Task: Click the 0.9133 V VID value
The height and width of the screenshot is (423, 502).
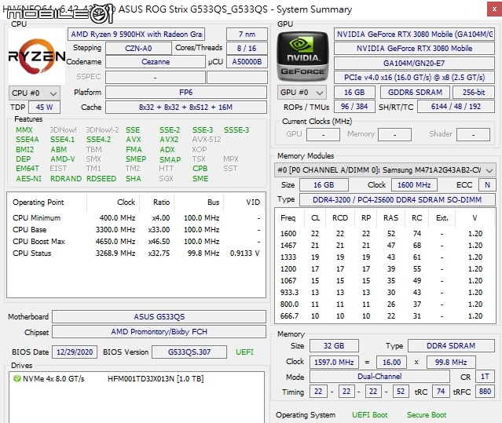Action: 244,253
